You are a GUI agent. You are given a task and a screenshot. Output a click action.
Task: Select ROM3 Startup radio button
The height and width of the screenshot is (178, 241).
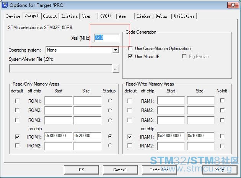[x=110, y=120]
